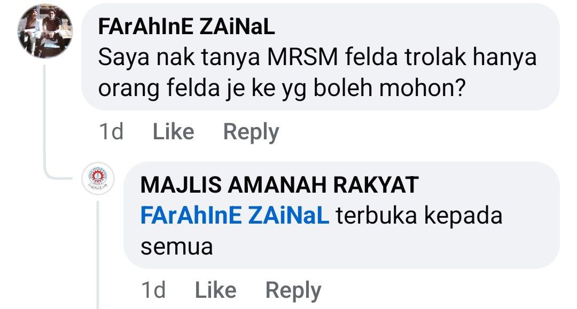Open the blue FArAhInE ZAiNaL mention
This screenshot has width=577, height=309.
point(235,215)
